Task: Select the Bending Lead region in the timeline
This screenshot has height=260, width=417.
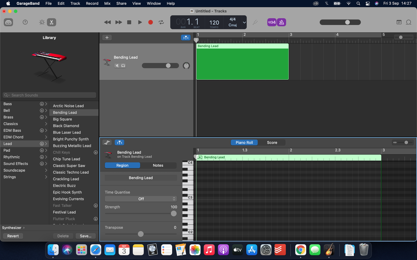Action: point(242,62)
